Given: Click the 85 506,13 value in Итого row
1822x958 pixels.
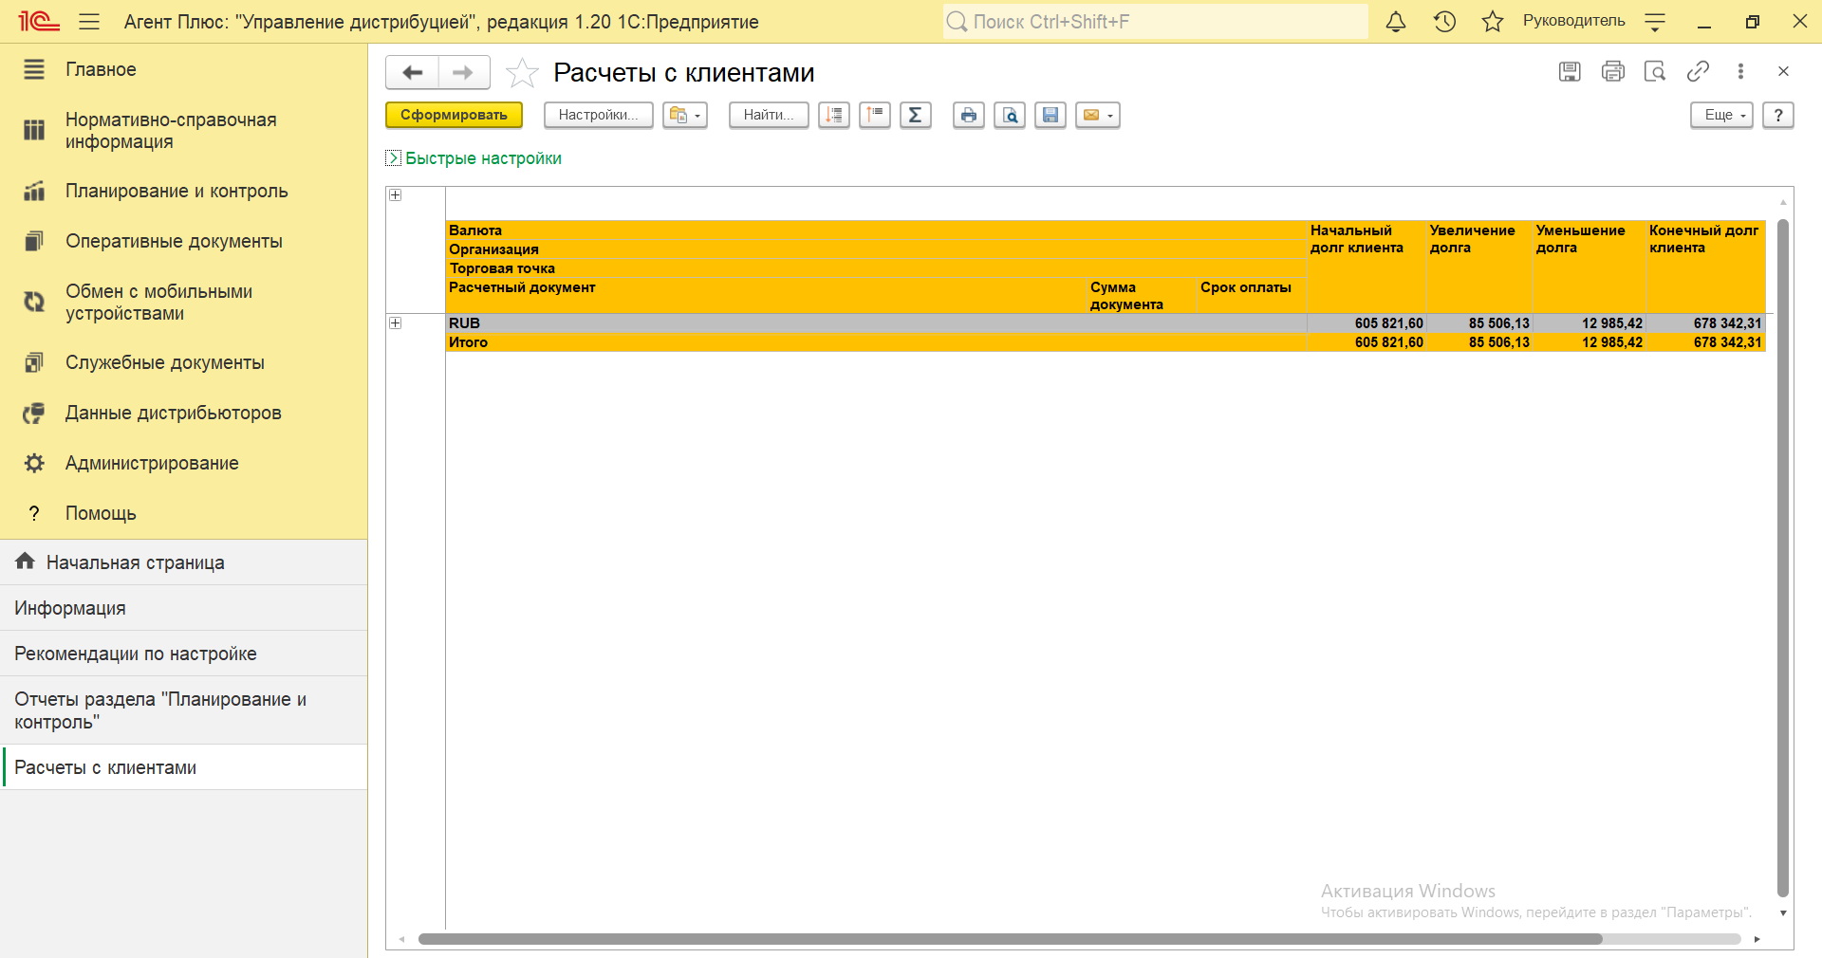Looking at the screenshot, I should point(1499,342).
